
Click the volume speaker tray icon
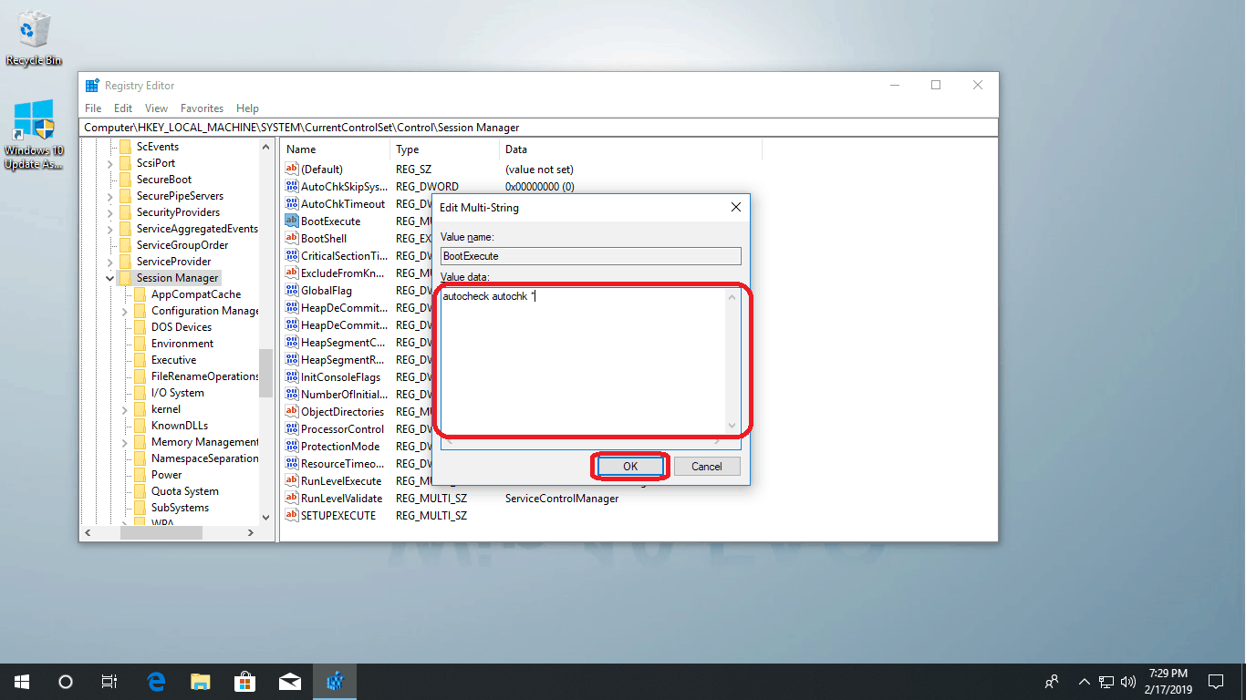(1127, 681)
